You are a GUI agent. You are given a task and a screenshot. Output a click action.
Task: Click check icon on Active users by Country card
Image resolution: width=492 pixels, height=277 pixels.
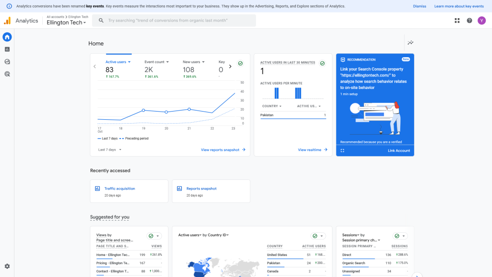click(x=315, y=236)
